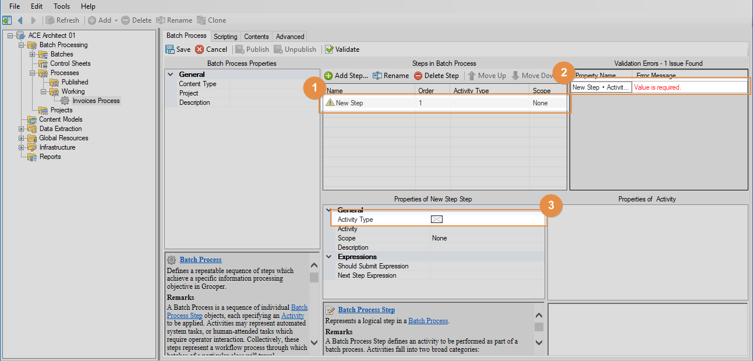The image size is (753, 361).
Task: Select Invoices Process in the tree
Action: pyautogui.click(x=96, y=101)
